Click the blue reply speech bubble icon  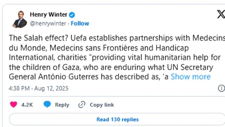tap(47, 105)
